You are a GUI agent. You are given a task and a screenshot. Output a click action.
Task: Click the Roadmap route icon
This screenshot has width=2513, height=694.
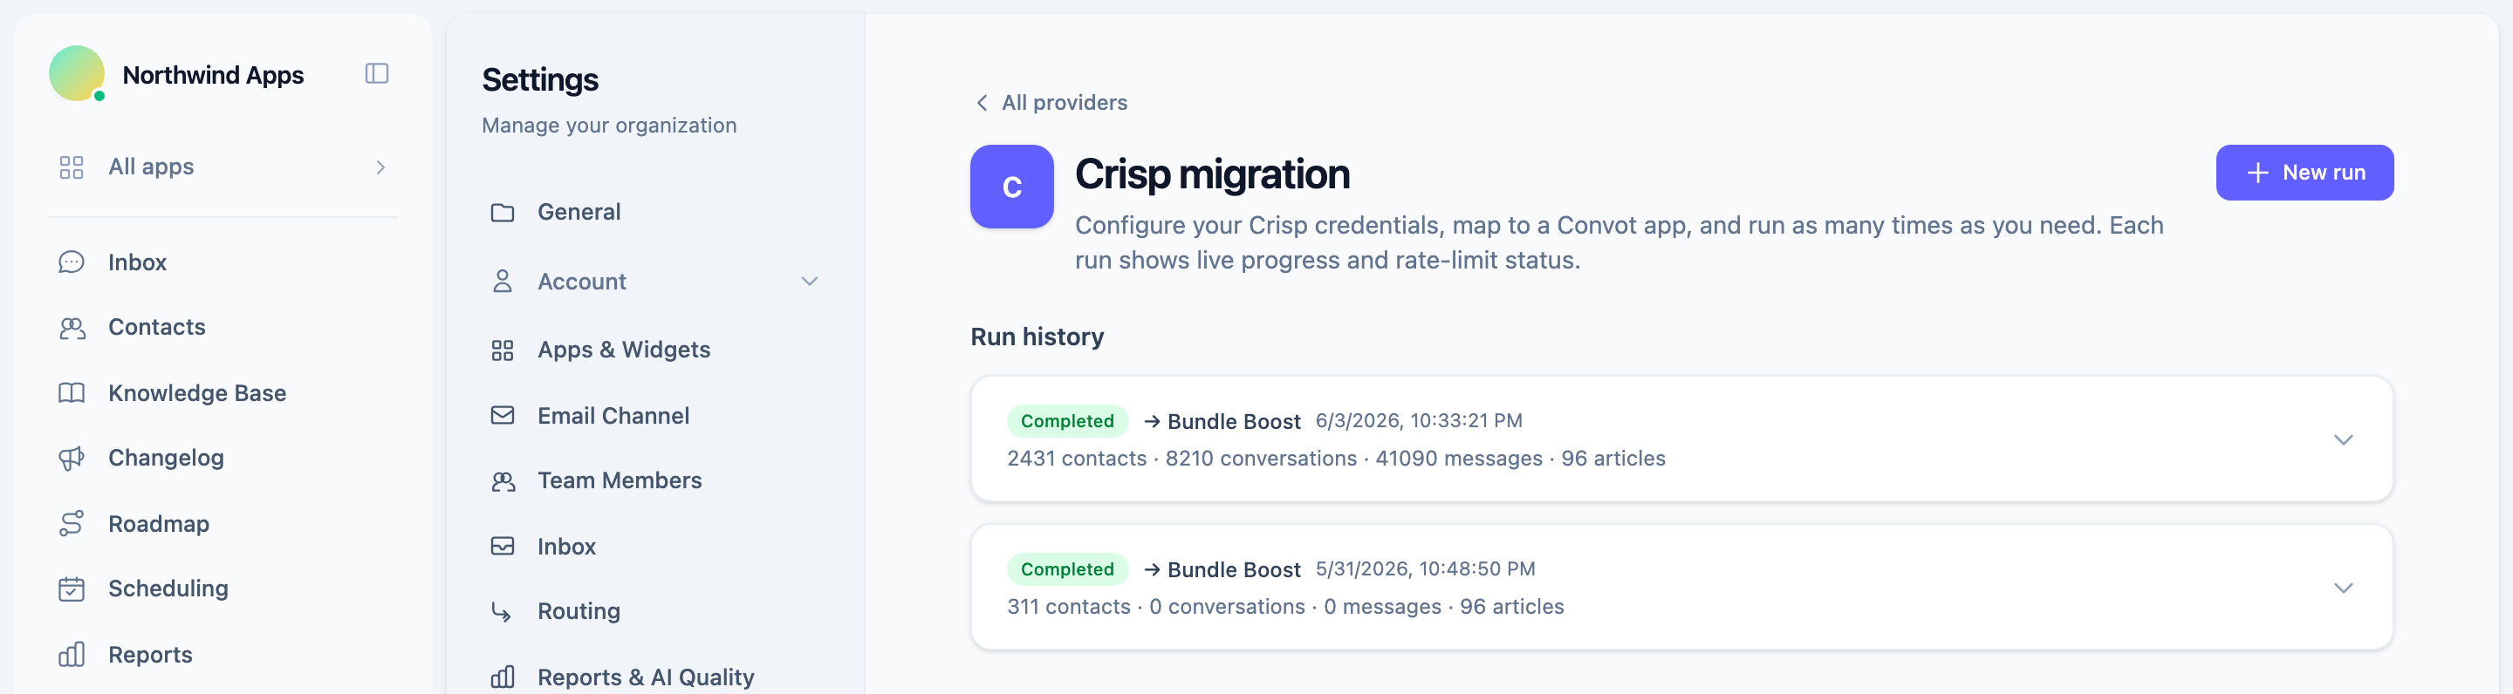(x=72, y=523)
